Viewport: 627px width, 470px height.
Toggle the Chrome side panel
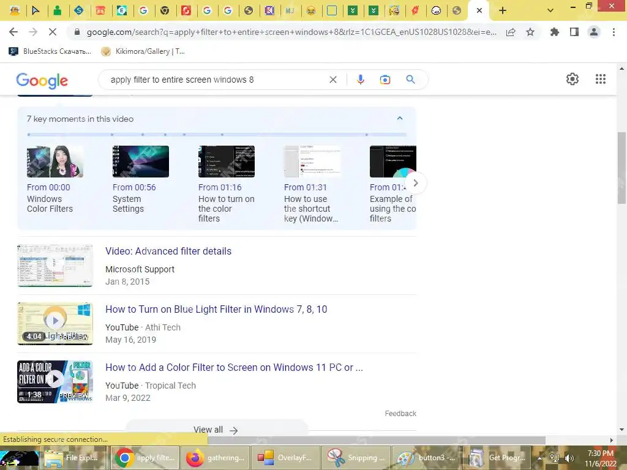point(574,32)
